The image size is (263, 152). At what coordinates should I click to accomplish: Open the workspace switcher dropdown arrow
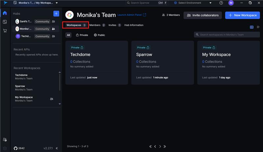[57, 3]
